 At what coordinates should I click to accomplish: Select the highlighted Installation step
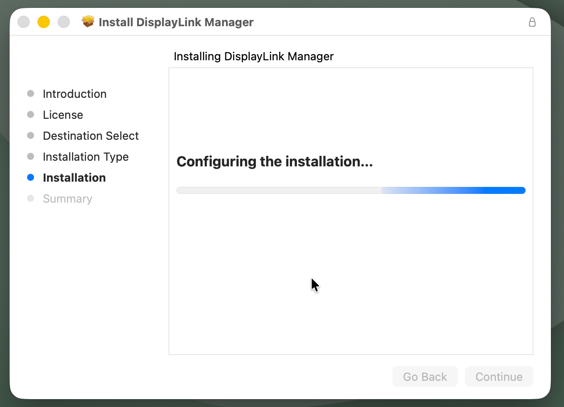coord(74,177)
